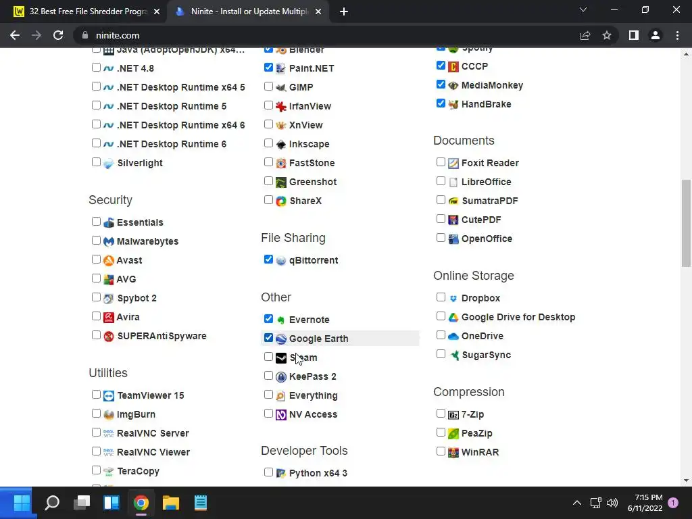
Task: Check the Everything checkbox
Action: coord(268,395)
